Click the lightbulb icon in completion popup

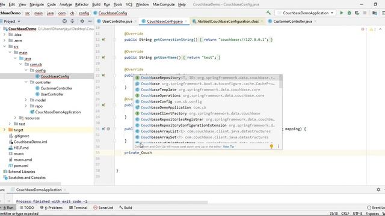(x=271, y=146)
